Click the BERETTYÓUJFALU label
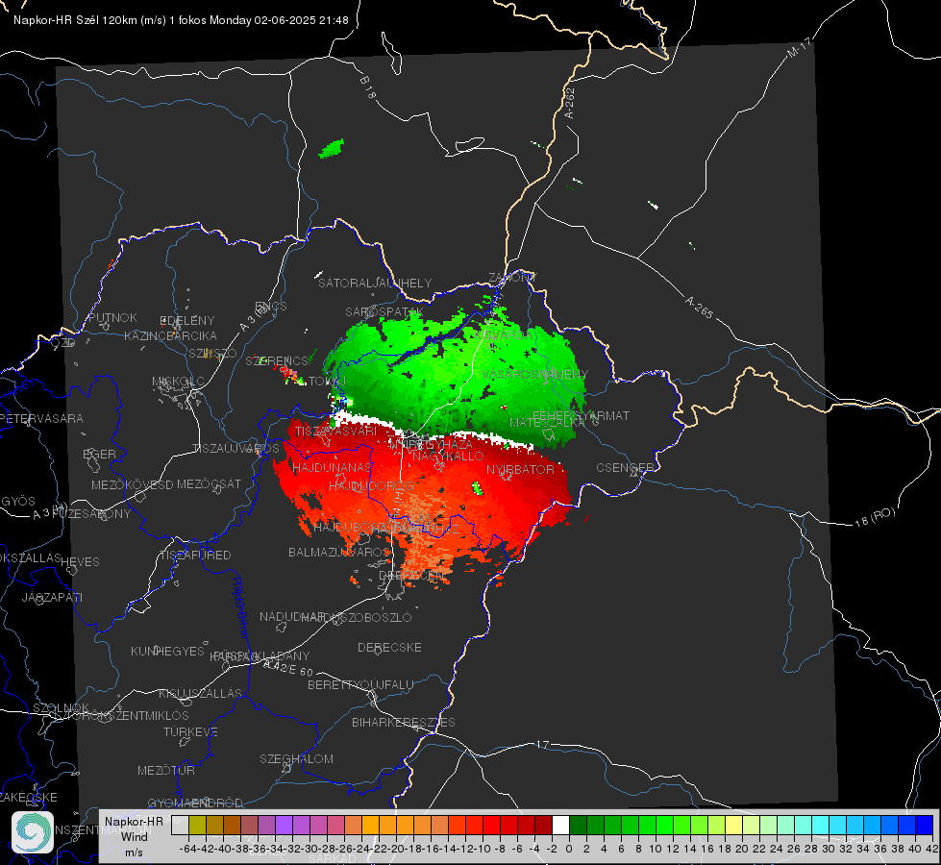This screenshot has width=941, height=865. coord(360,685)
